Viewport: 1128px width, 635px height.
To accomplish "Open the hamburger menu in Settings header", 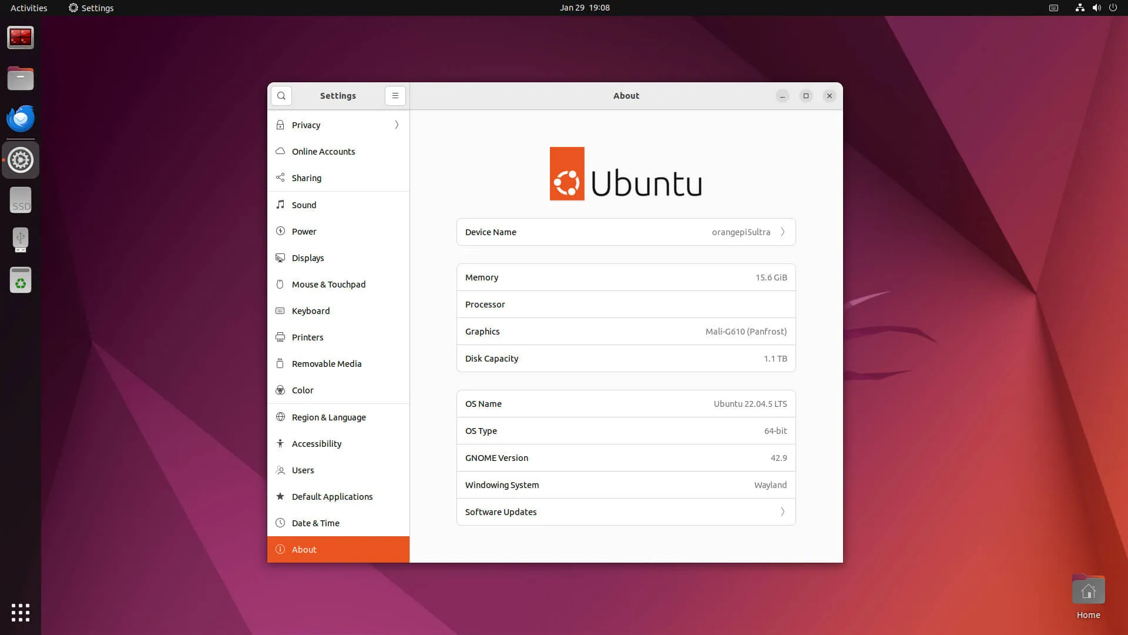I will [x=395, y=96].
